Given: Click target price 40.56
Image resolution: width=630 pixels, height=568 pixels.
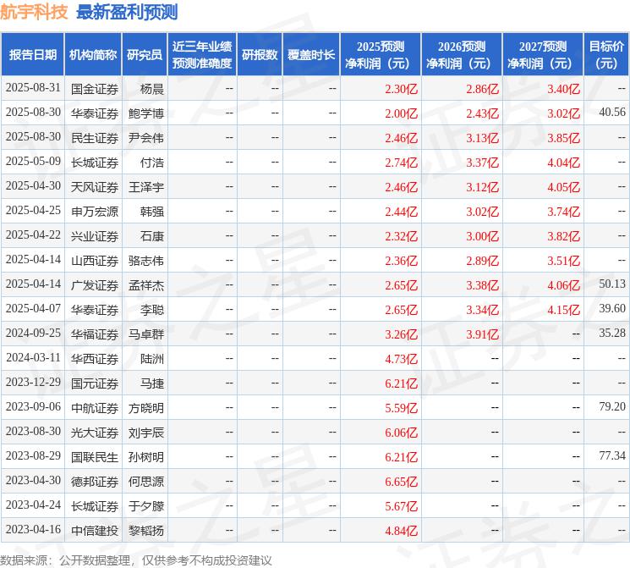Looking at the screenshot, I should 612,113.
